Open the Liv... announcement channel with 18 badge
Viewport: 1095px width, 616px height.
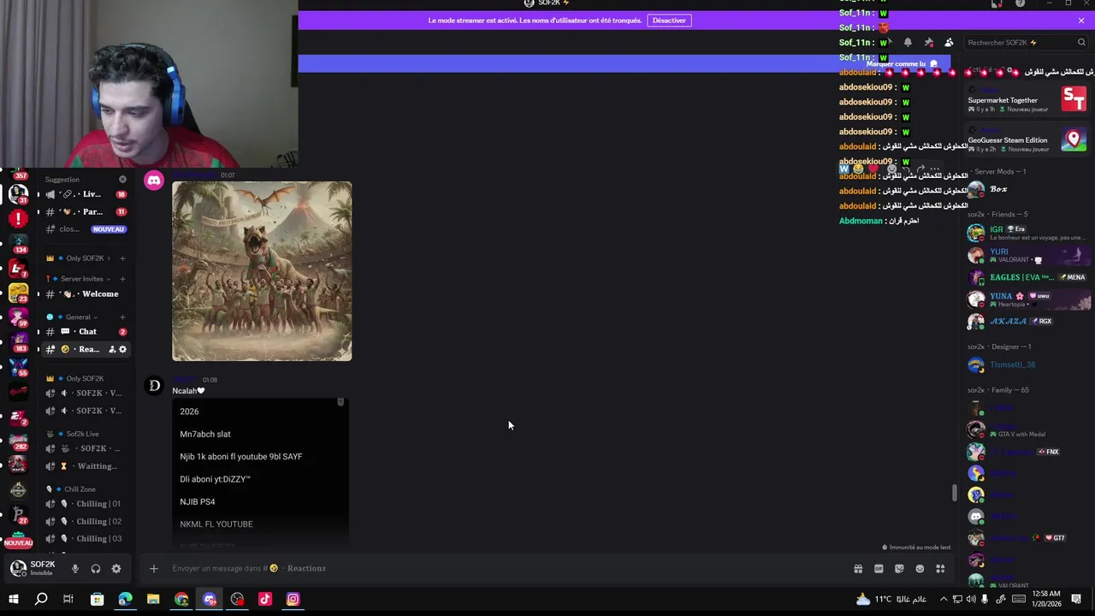(87, 194)
